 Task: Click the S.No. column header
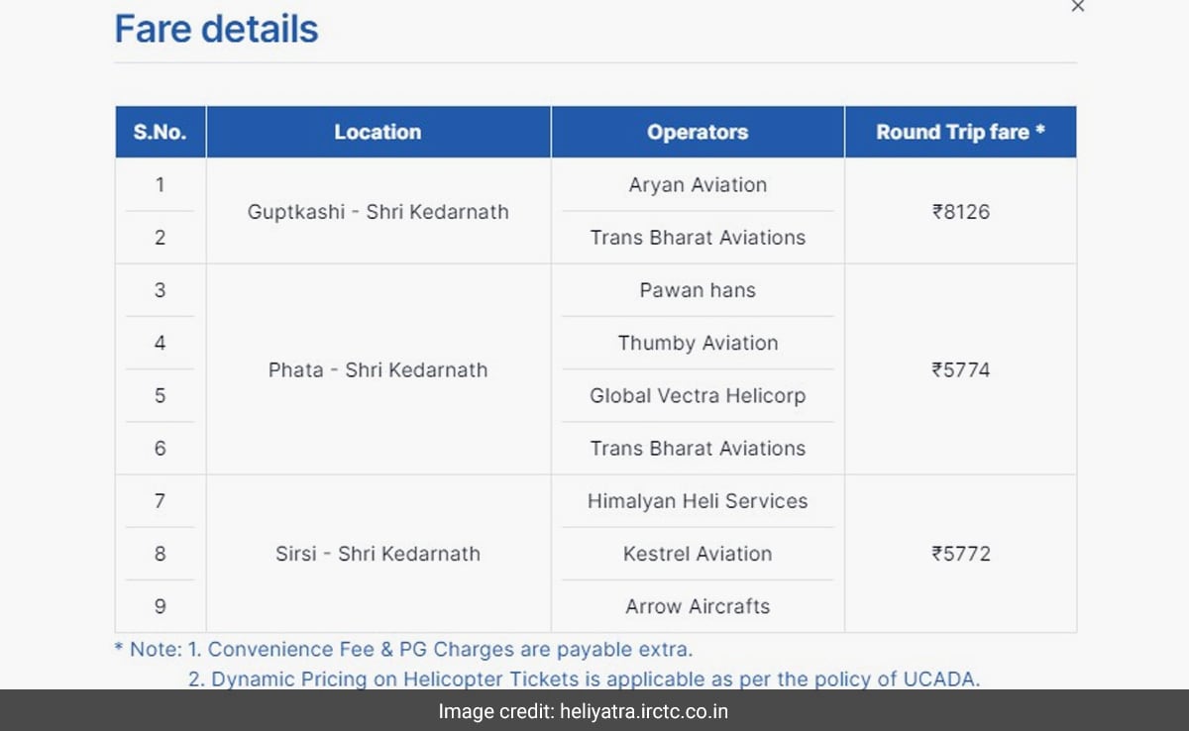pyautogui.click(x=160, y=132)
